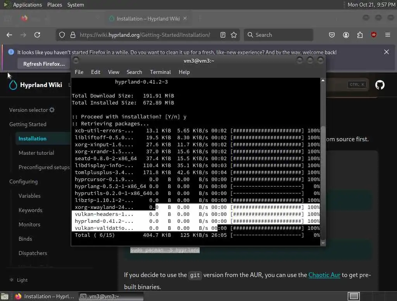Open the Pocket save icon
Screen dimensions: 397x301
(x=332, y=35)
